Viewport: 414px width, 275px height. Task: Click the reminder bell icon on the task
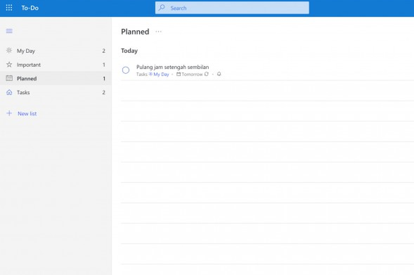pyautogui.click(x=219, y=74)
